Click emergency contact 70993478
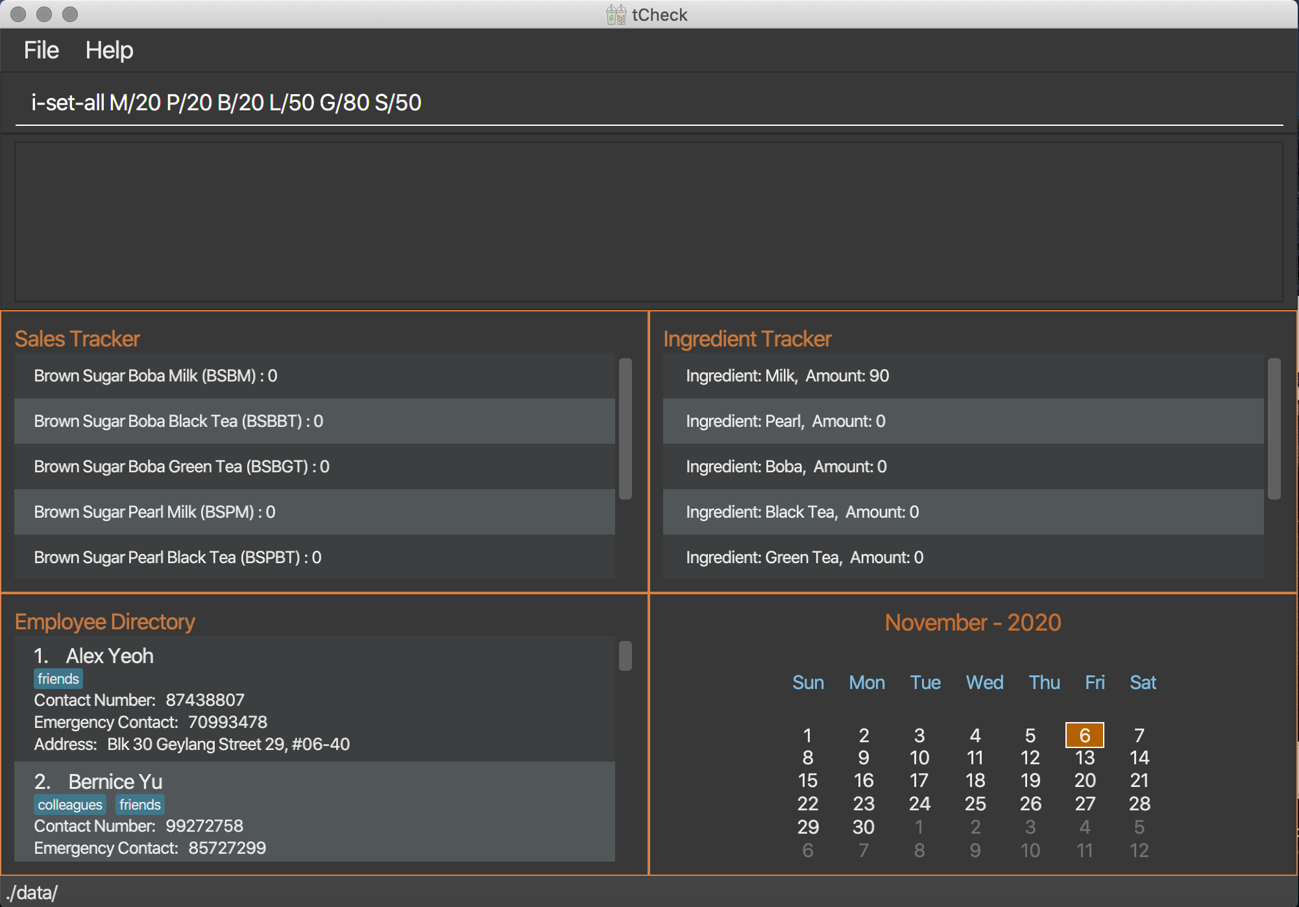Image resolution: width=1299 pixels, height=907 pixels. [228, 722]
